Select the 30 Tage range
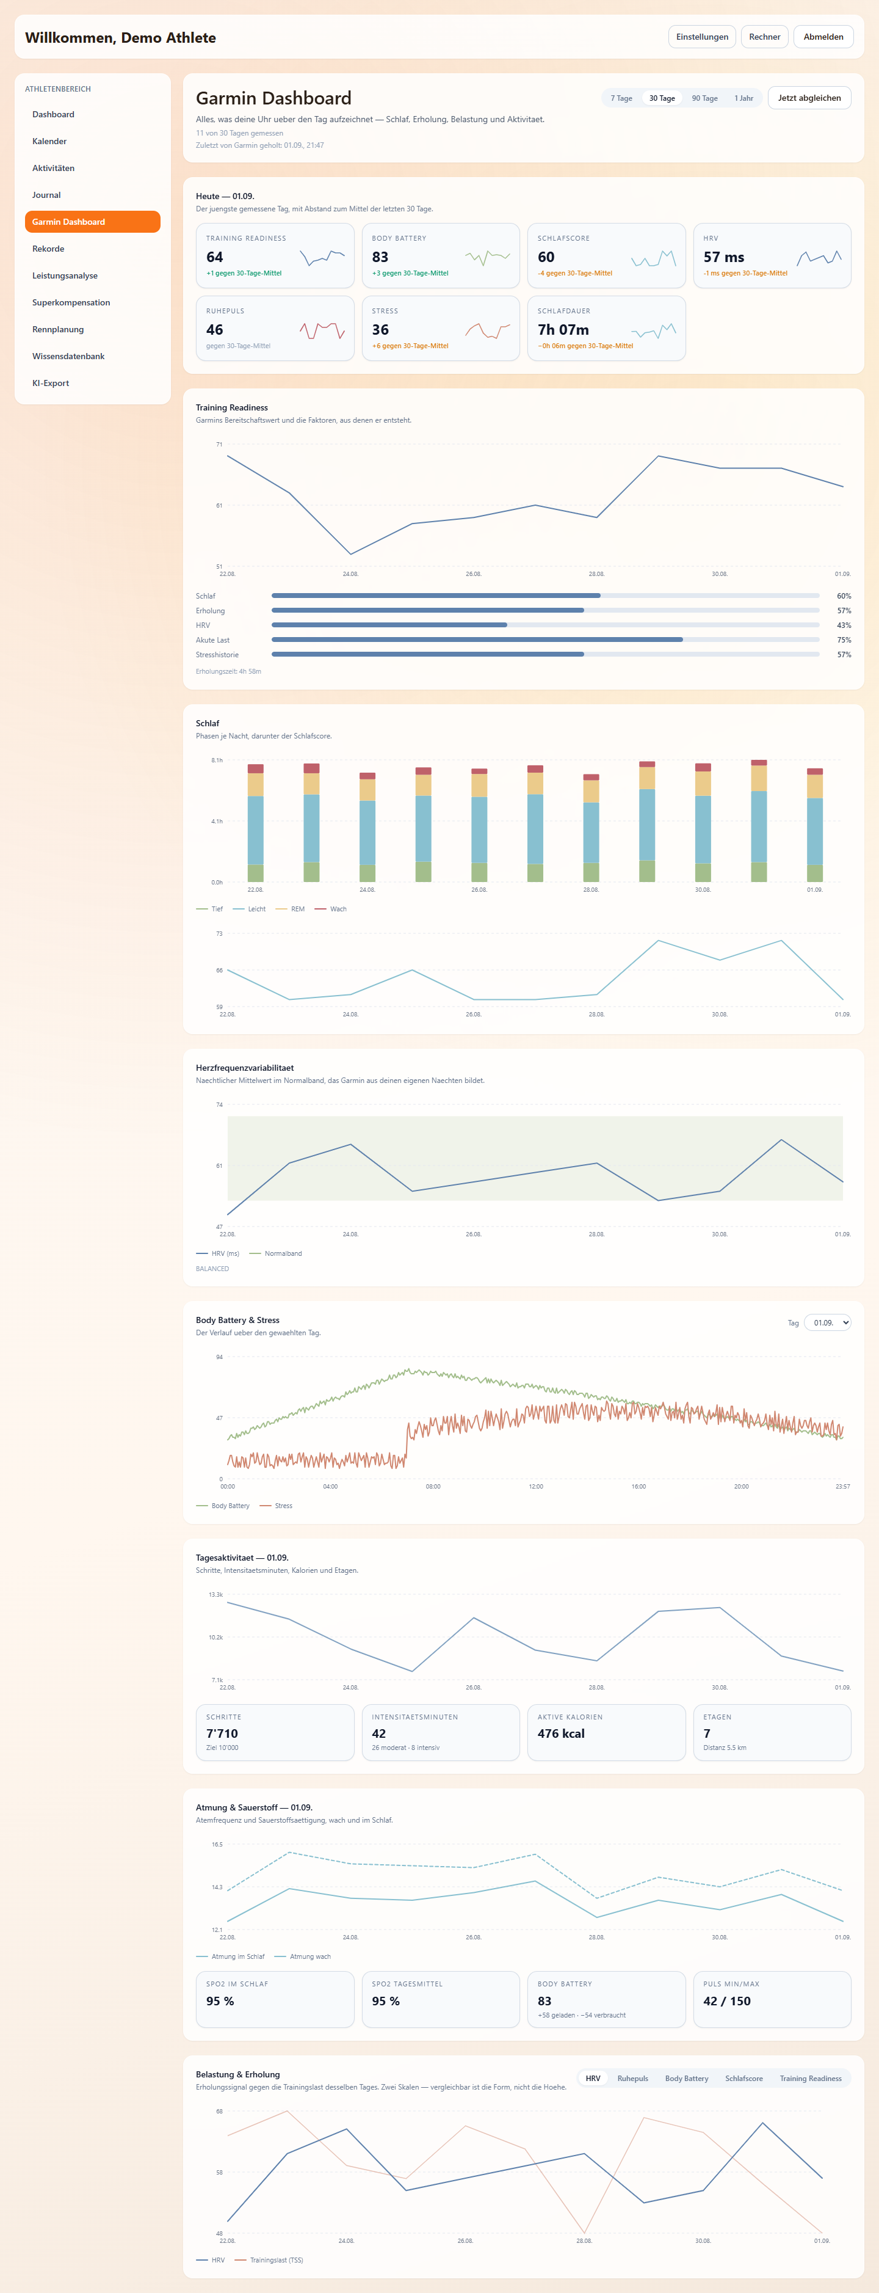 tap(662, 98)
